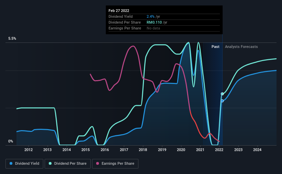Click the teal data point marker at 2022
The width and height of the screenshot is (282, 174).
(222, 94)
